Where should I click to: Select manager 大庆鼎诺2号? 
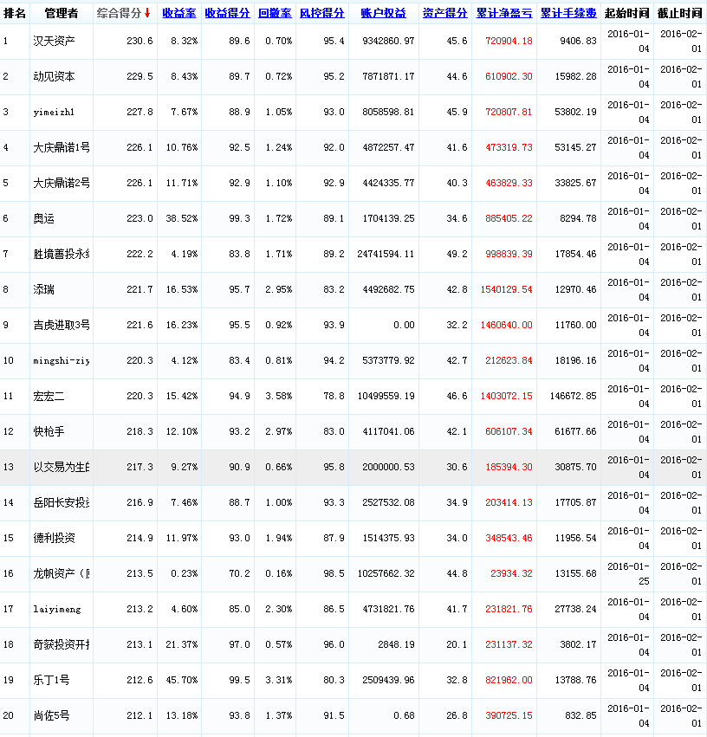pos(62,183)
